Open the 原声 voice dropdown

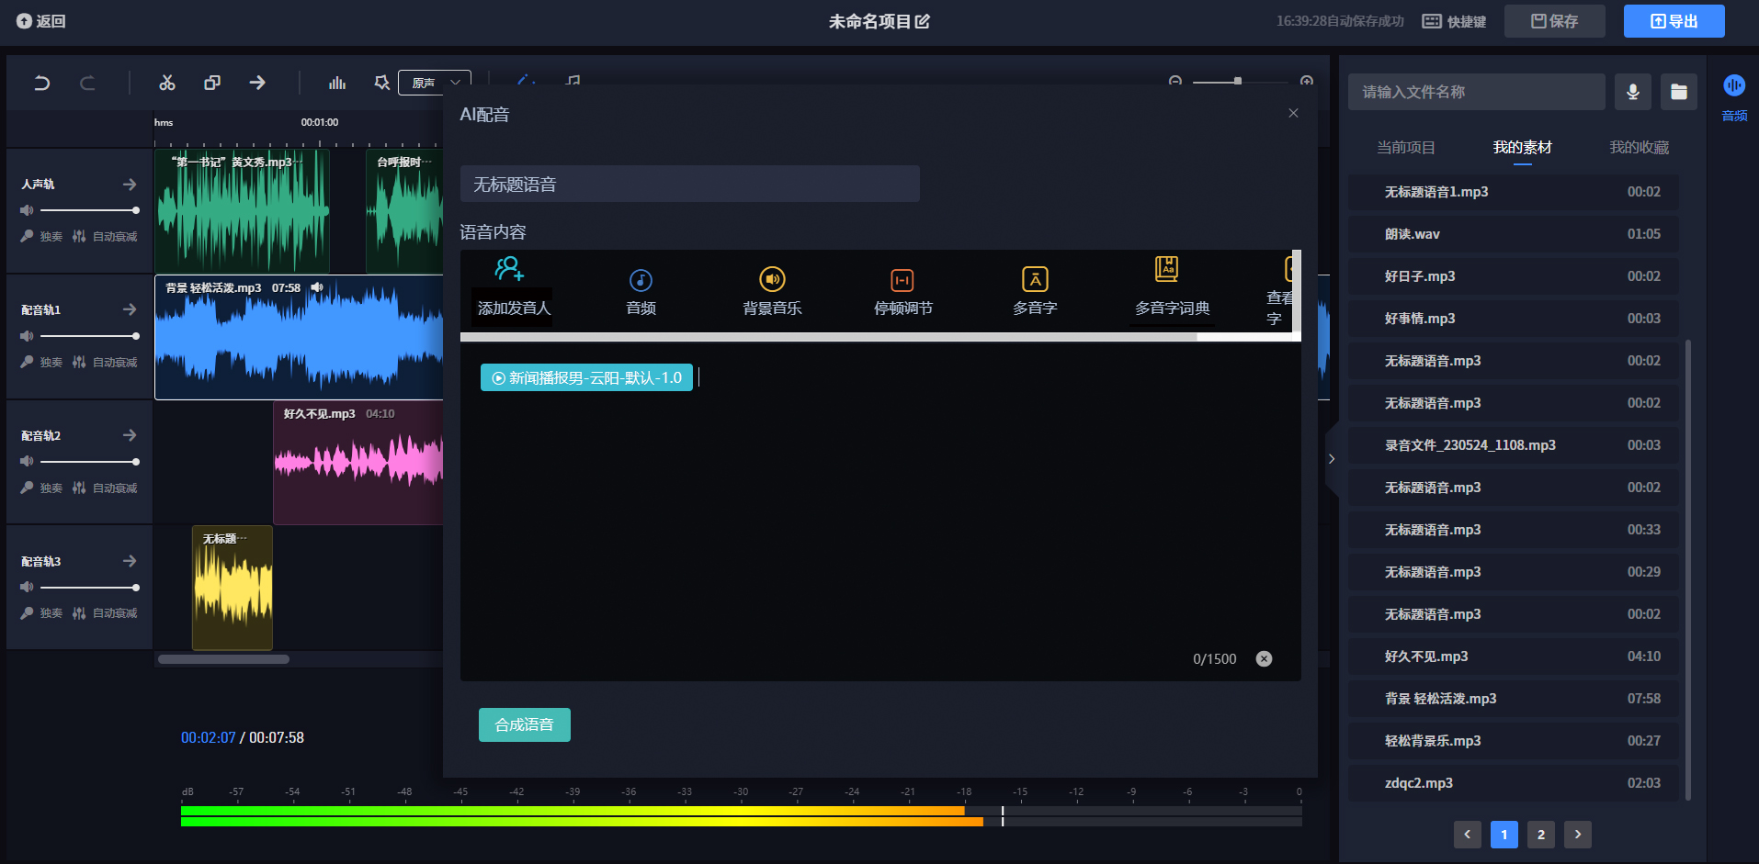pyautogui.click(x=435, y=83)
